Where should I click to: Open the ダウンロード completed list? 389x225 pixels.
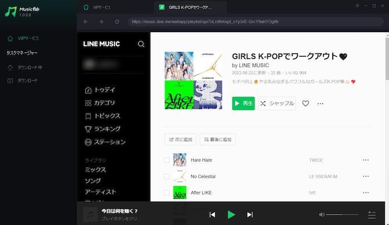coord(22,81)
